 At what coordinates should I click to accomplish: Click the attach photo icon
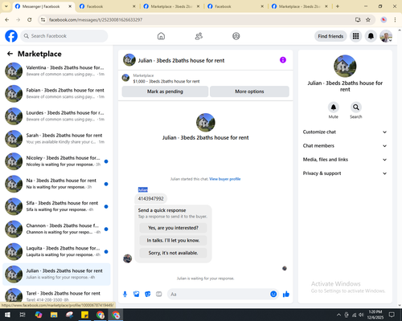coord(137,295)
